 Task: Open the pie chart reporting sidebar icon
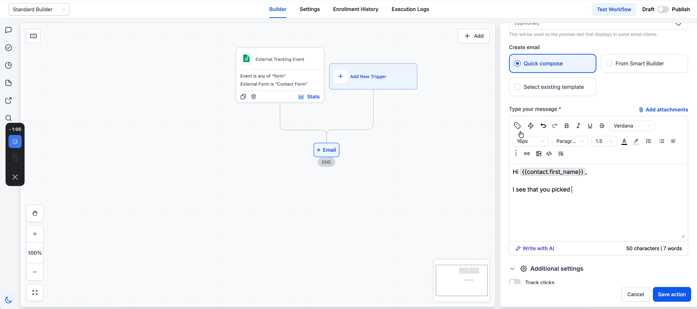pos(8,65)
